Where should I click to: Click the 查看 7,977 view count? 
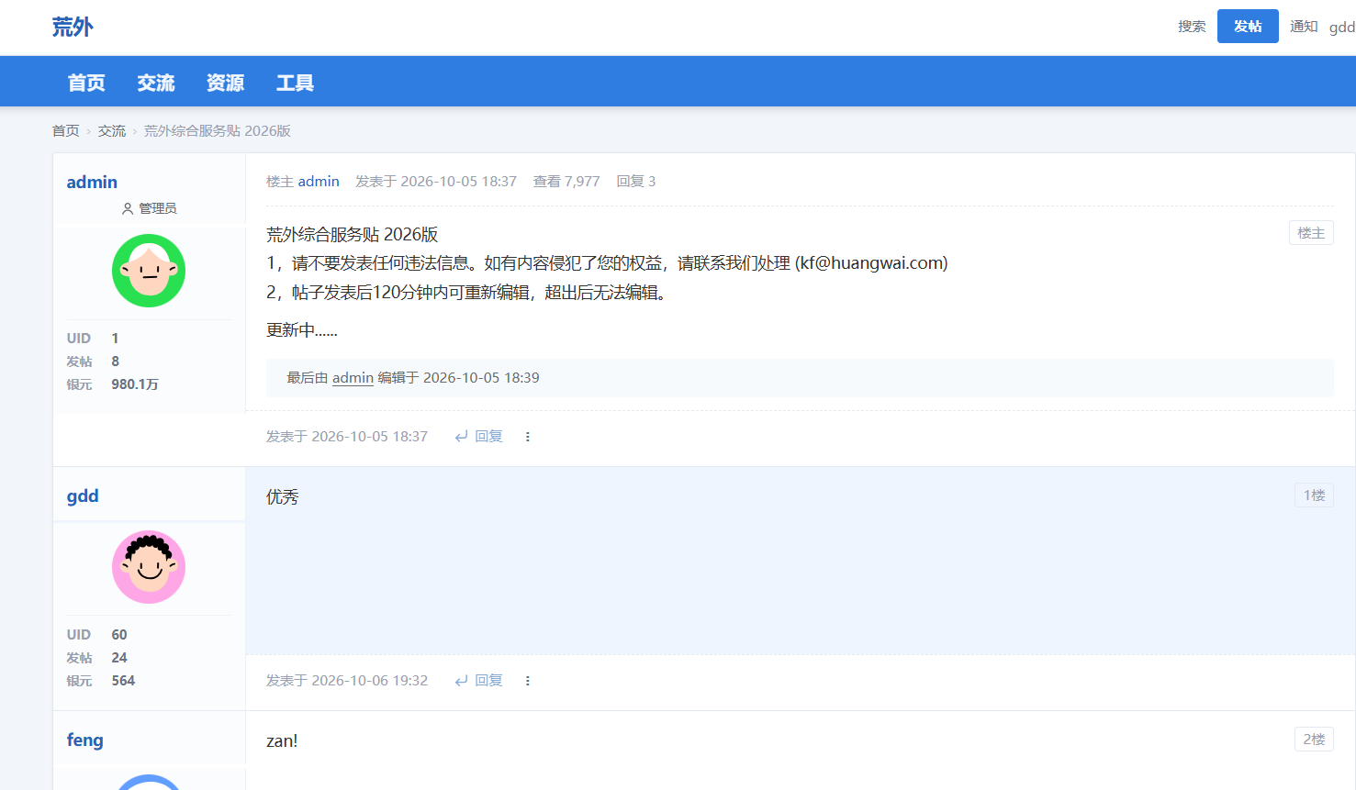566,182
